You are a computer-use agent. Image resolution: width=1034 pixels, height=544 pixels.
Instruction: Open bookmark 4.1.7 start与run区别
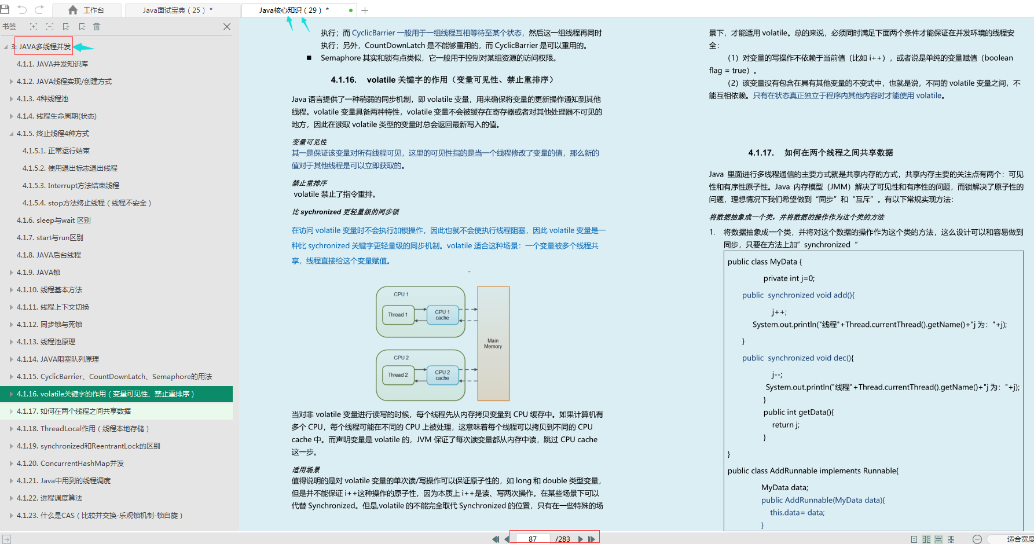click(x=50, y=238)
